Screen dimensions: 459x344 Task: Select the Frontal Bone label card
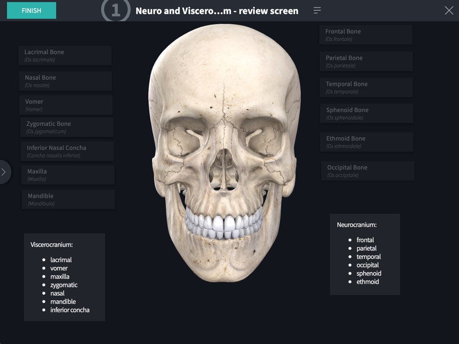coord(366,34)
